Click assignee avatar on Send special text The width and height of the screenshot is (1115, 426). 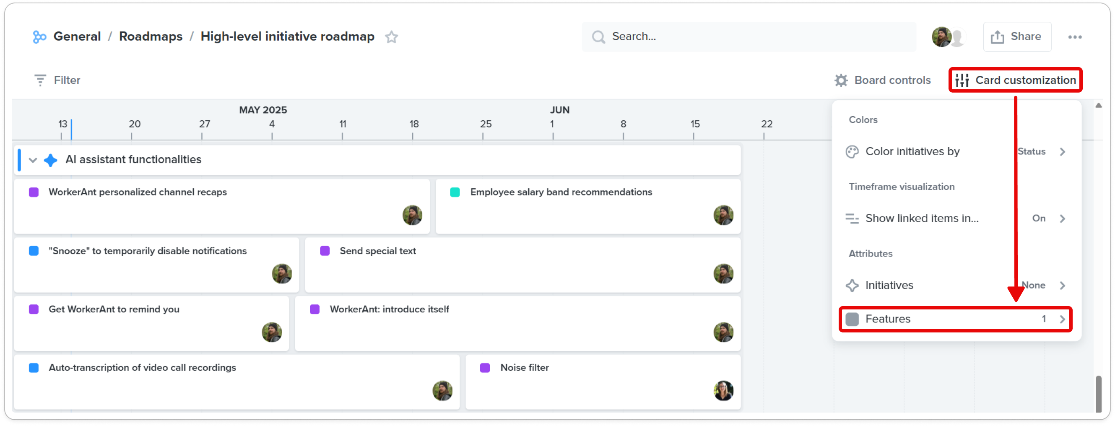[723, 274]
